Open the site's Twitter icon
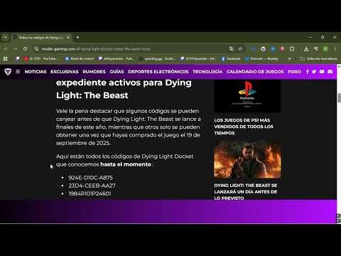The image size is (341, 256). pos(314,72)
